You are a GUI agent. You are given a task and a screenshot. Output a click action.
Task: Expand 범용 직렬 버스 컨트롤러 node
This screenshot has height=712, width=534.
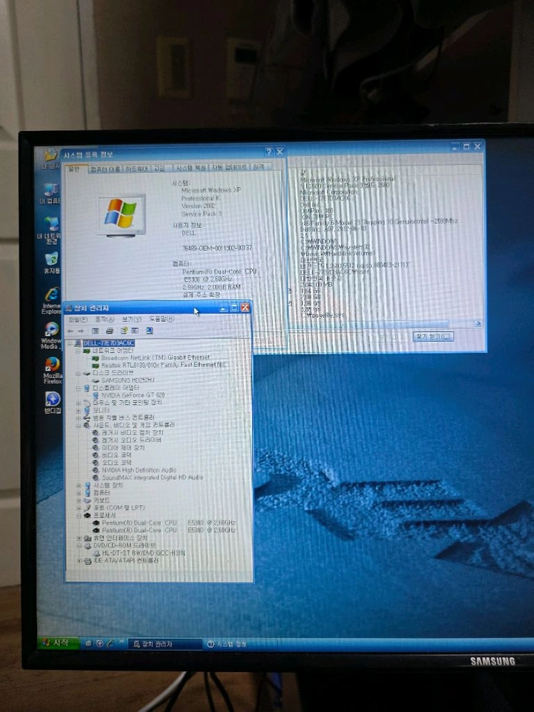78,418
